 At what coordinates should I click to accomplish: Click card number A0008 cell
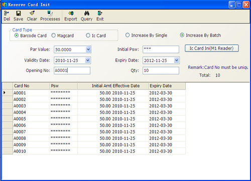click(x=31, y=138)
